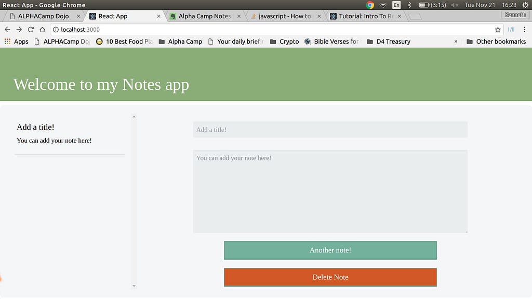Close the Alpha Camp Notes tab

pos(239,16)
